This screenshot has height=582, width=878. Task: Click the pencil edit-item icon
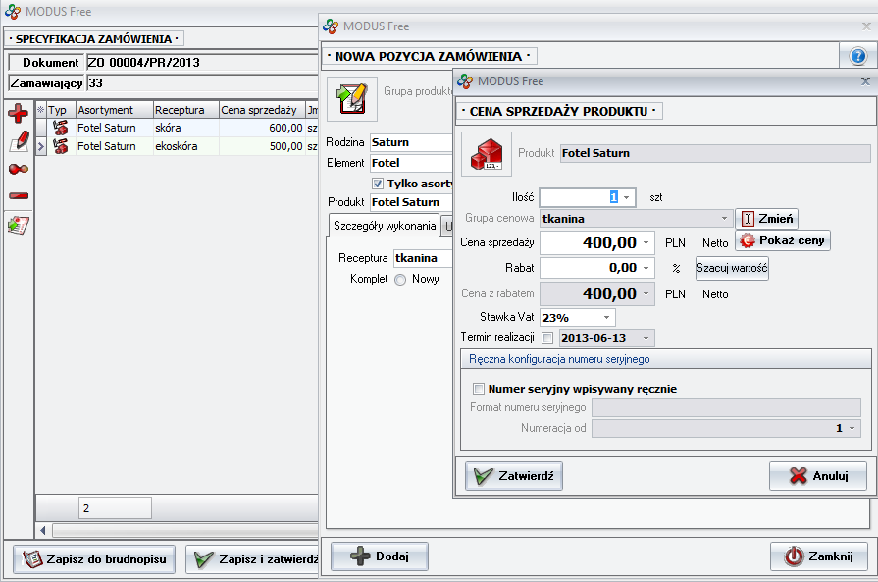coord(18,142)
